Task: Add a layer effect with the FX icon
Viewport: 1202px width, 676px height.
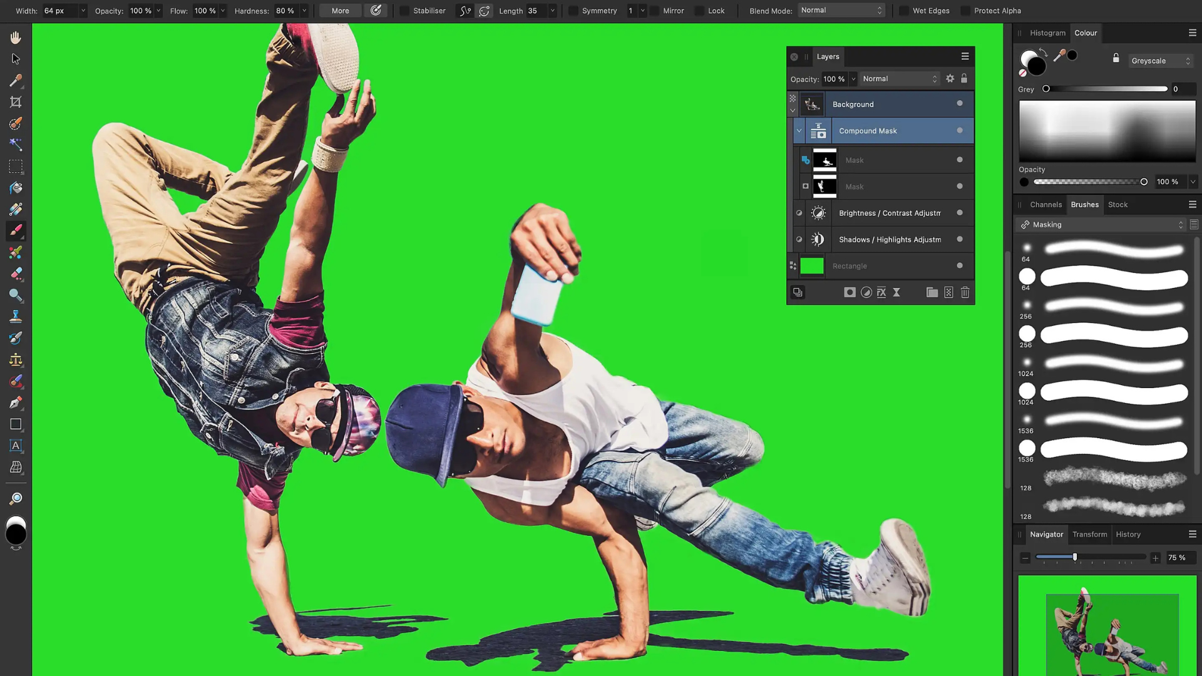Action: 881,292
